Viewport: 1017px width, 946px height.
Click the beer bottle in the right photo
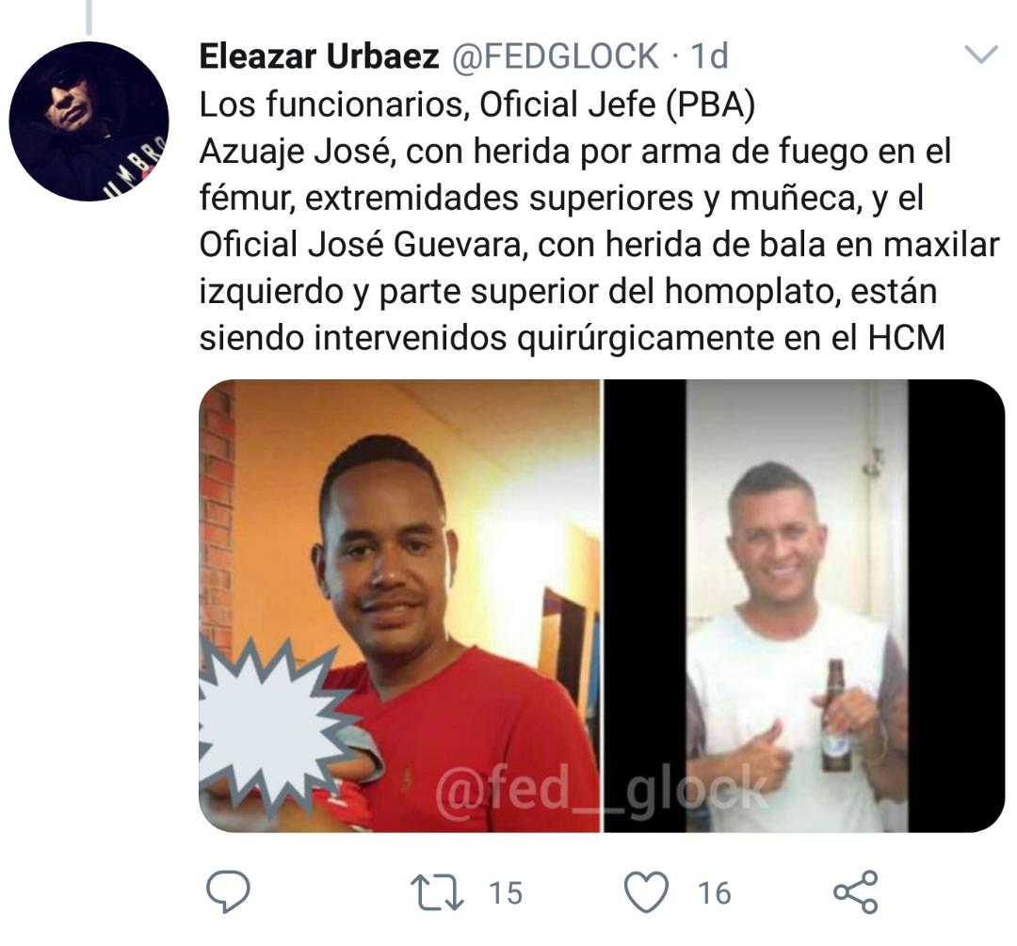835,715
